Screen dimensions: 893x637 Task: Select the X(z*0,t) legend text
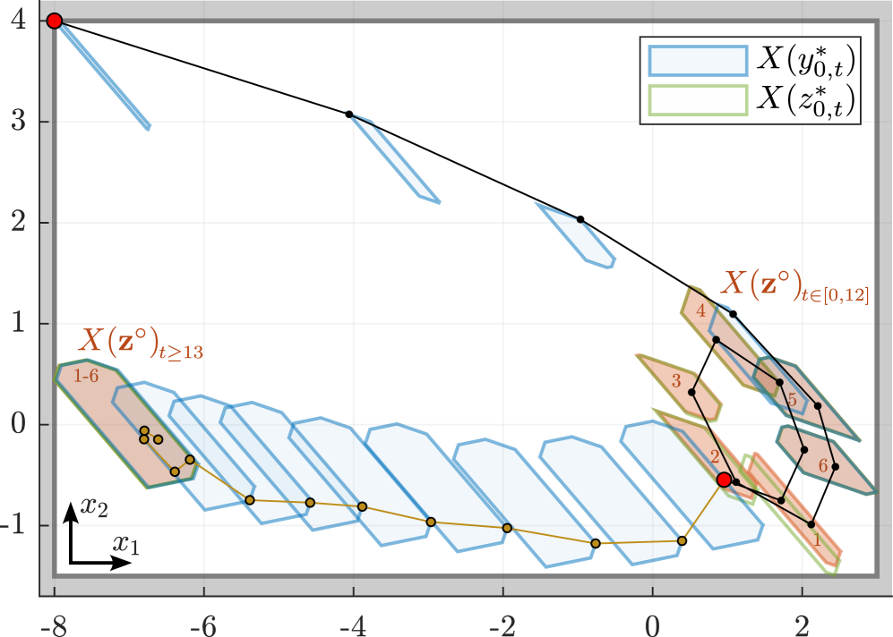point(805,100)
